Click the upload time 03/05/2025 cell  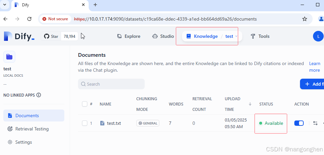pos(236,123)
